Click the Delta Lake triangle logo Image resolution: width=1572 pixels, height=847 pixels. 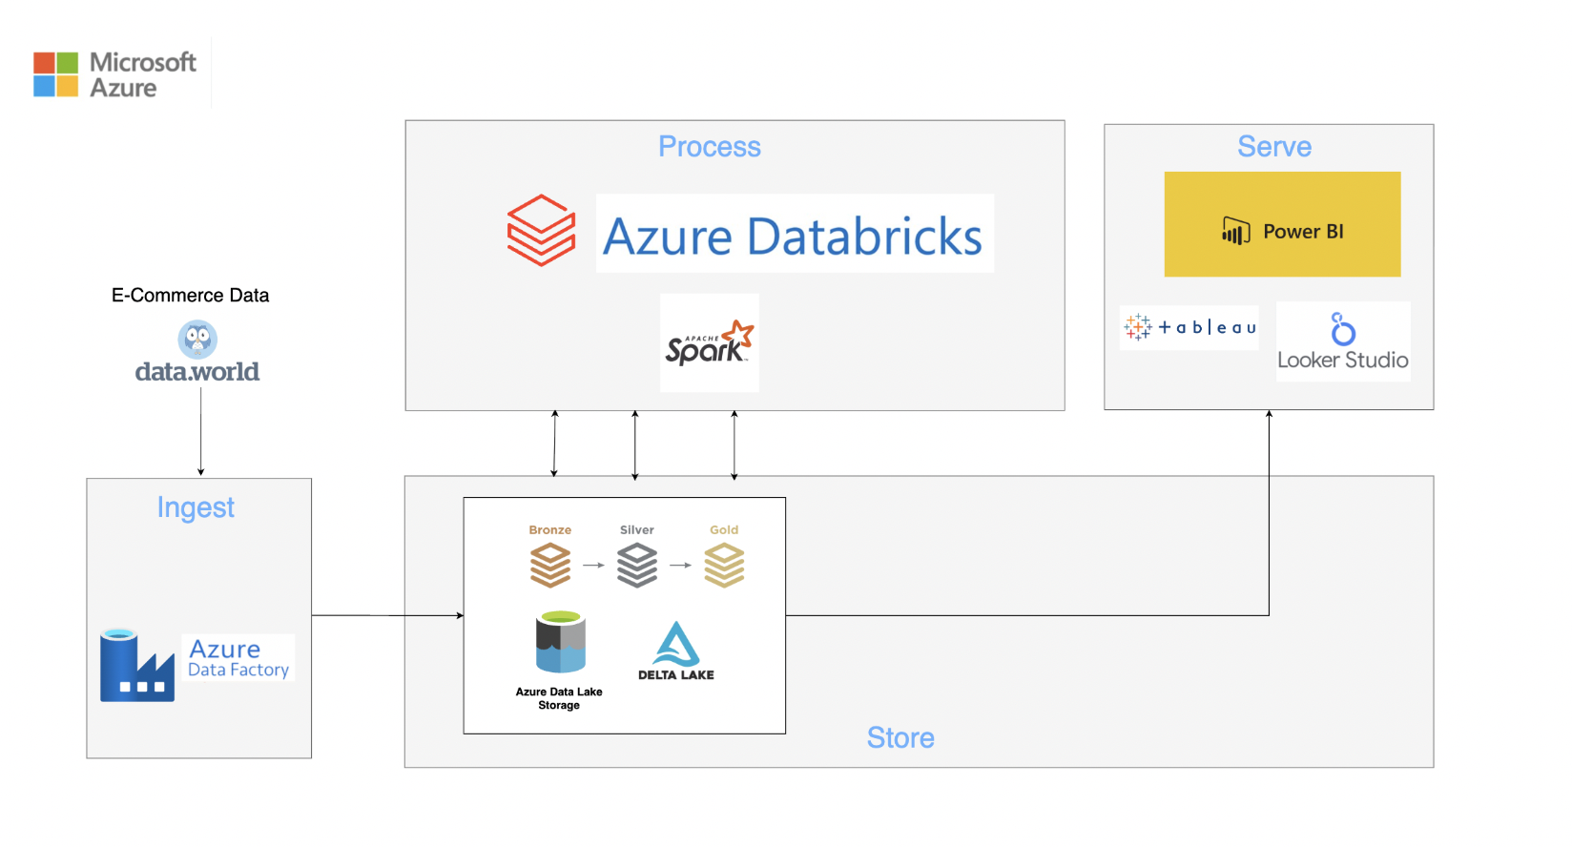click(676, 644)
